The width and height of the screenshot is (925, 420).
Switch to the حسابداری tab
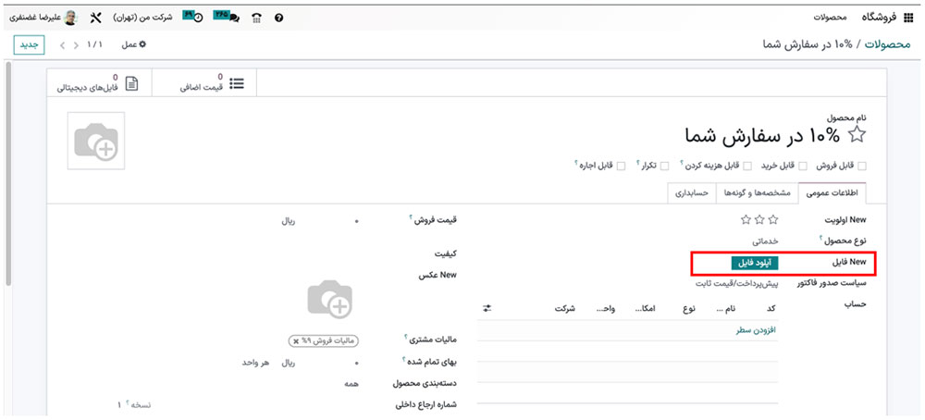coord(691,192)
